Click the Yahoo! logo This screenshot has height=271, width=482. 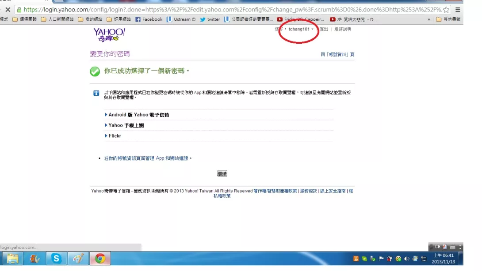click(x=109, y=34)
